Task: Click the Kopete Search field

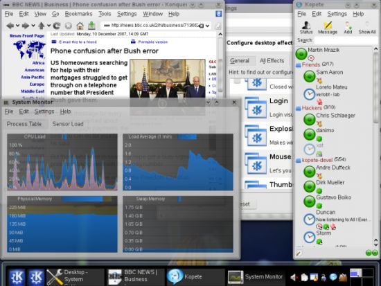Action: (x=346, y=40)
